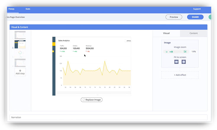
Task: Click the yellow hotspot dot on the screenshot sidebar
Action: point(53,52)
